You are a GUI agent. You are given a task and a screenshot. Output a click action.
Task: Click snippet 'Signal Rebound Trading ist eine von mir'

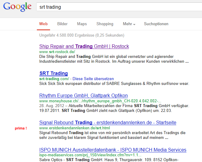coord(112,135)
